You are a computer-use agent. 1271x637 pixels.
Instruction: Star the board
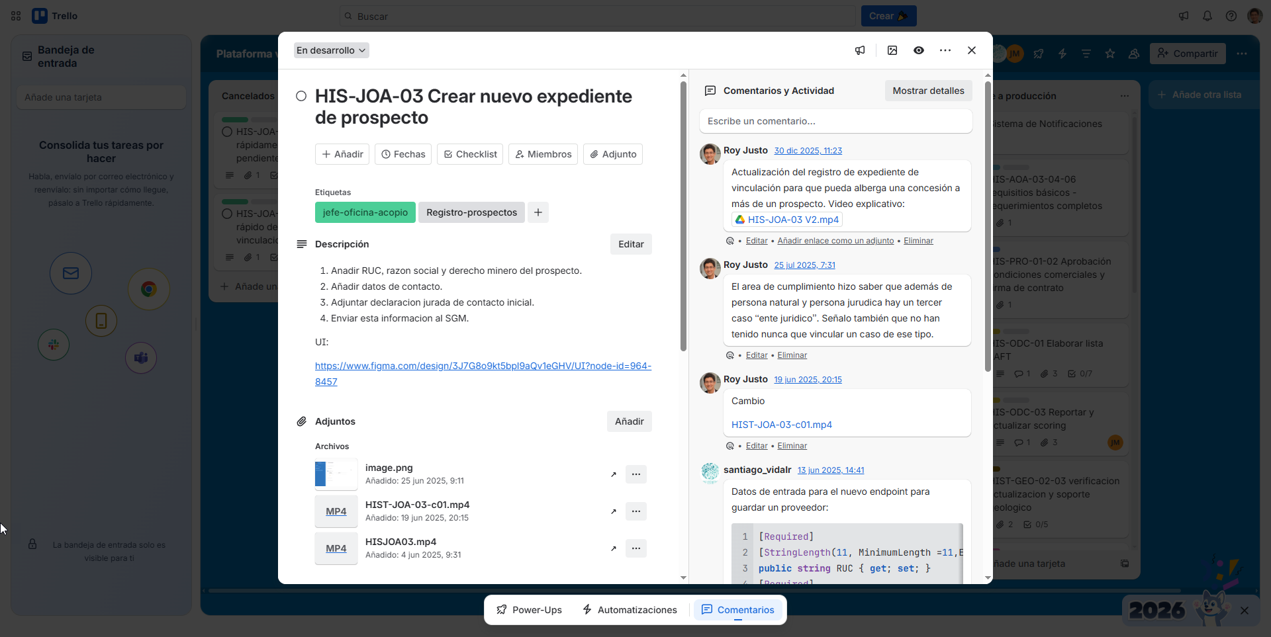click(x=1110, y=54)
